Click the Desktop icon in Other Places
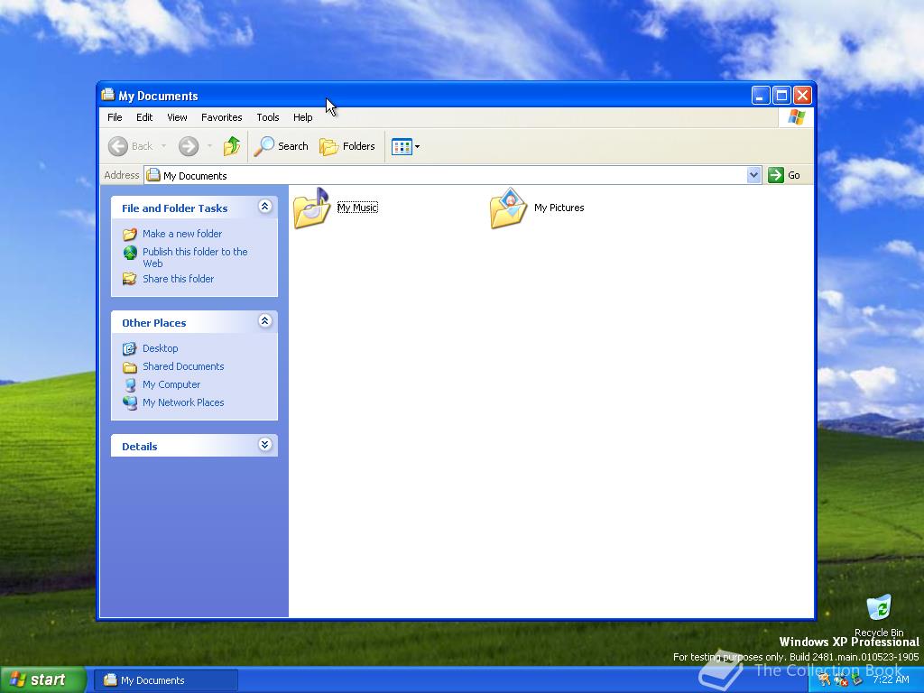 [130, 349]
